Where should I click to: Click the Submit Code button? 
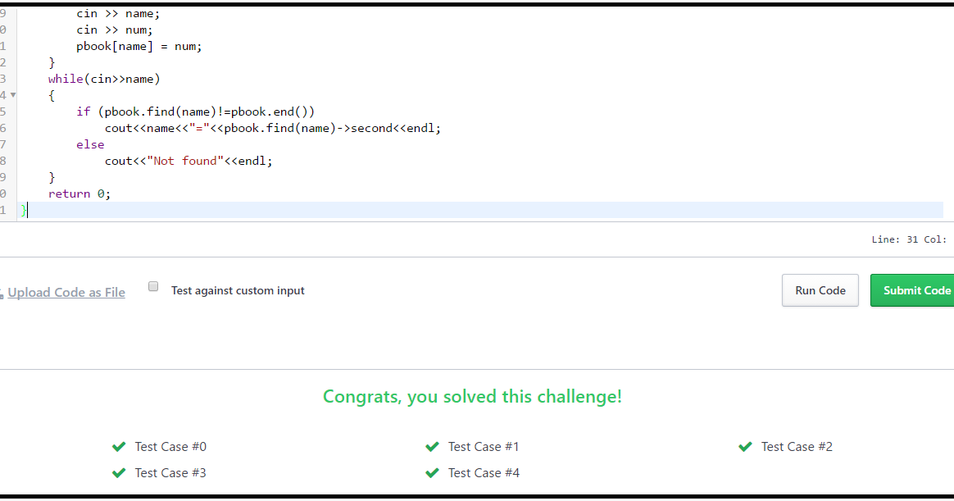pos(912,290)
